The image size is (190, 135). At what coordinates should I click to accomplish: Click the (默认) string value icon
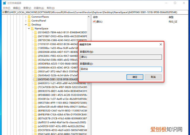tap(94, 22)
